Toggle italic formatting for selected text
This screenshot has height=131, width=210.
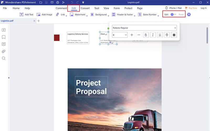[153, 35]
